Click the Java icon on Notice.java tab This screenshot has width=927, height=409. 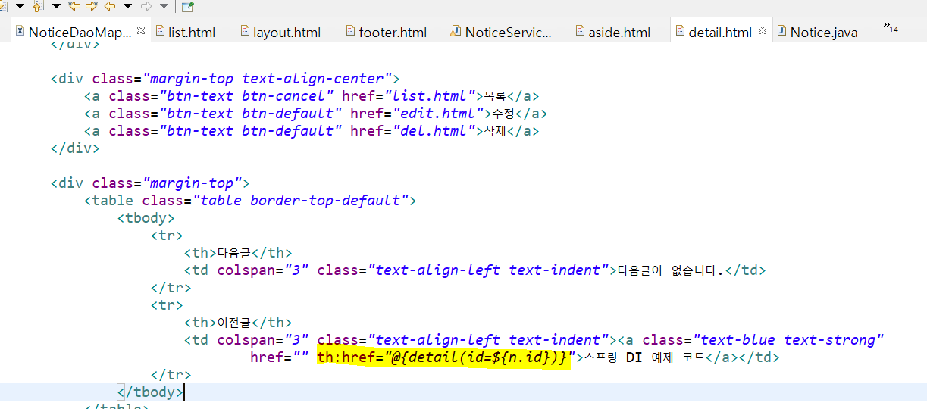pyautogui.click(x=781, y=32)
